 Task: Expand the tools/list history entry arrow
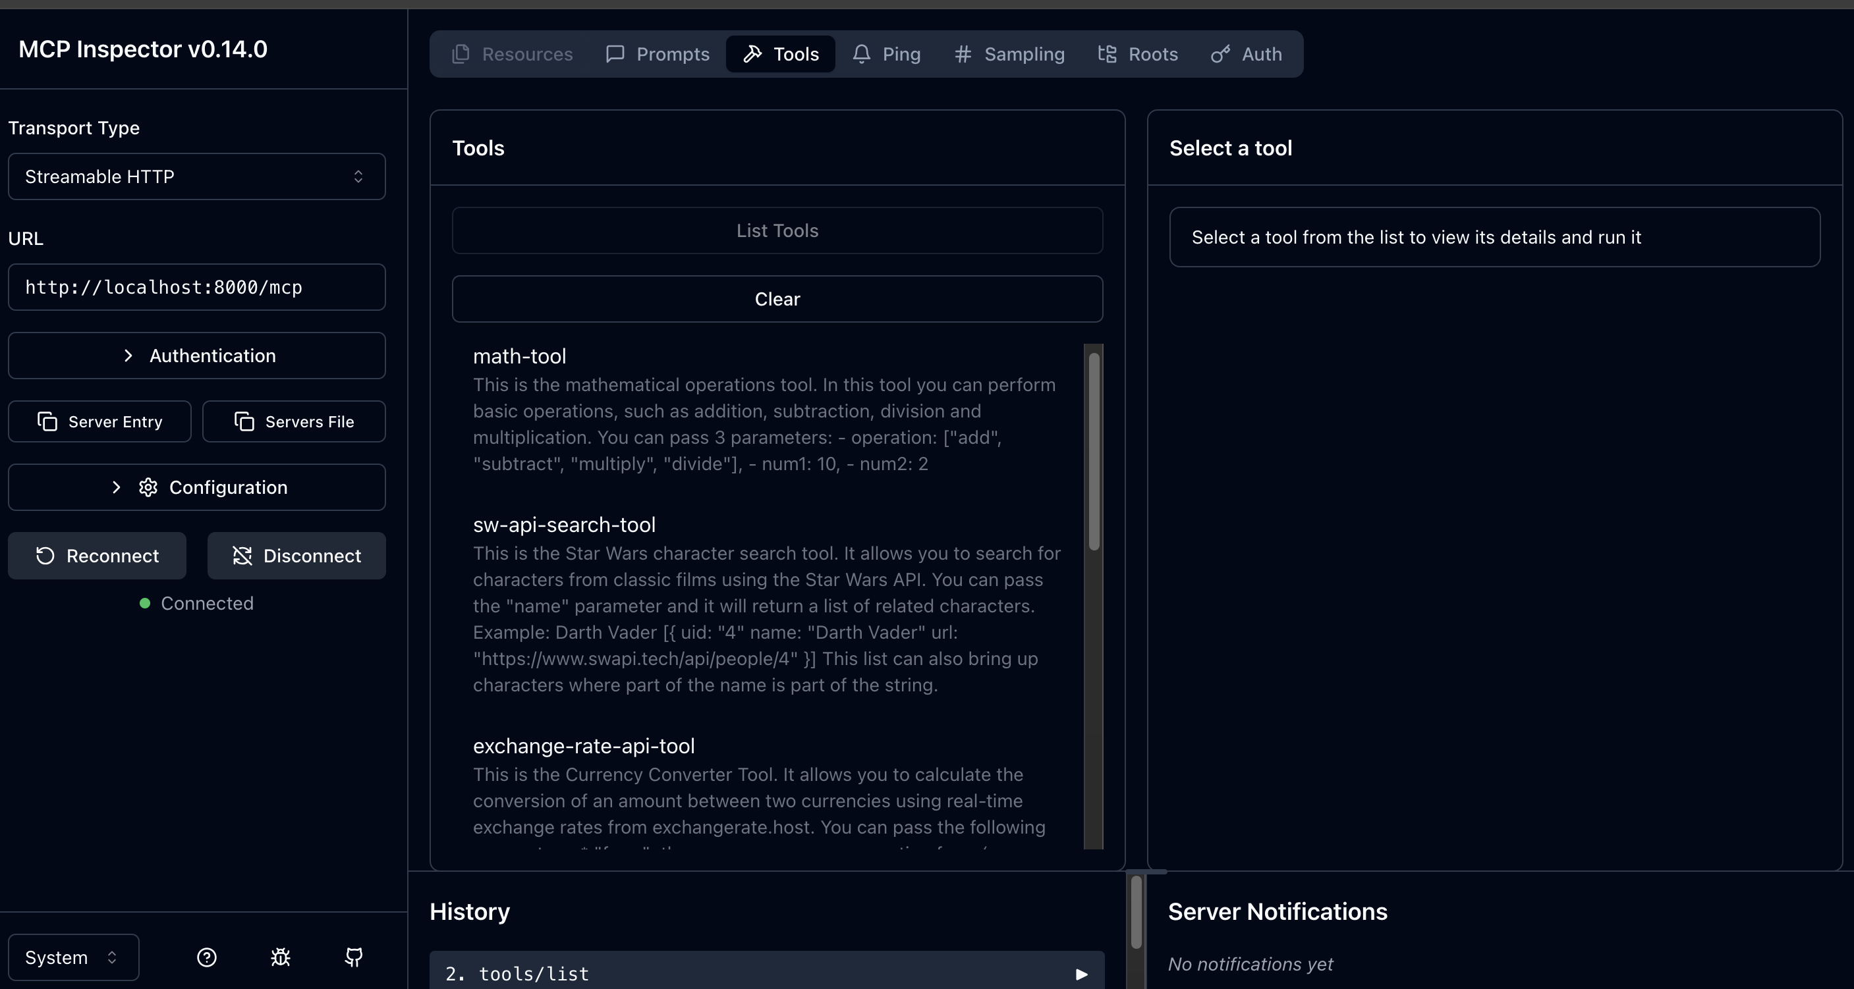pyautogui.click(x=1081, y=974)
